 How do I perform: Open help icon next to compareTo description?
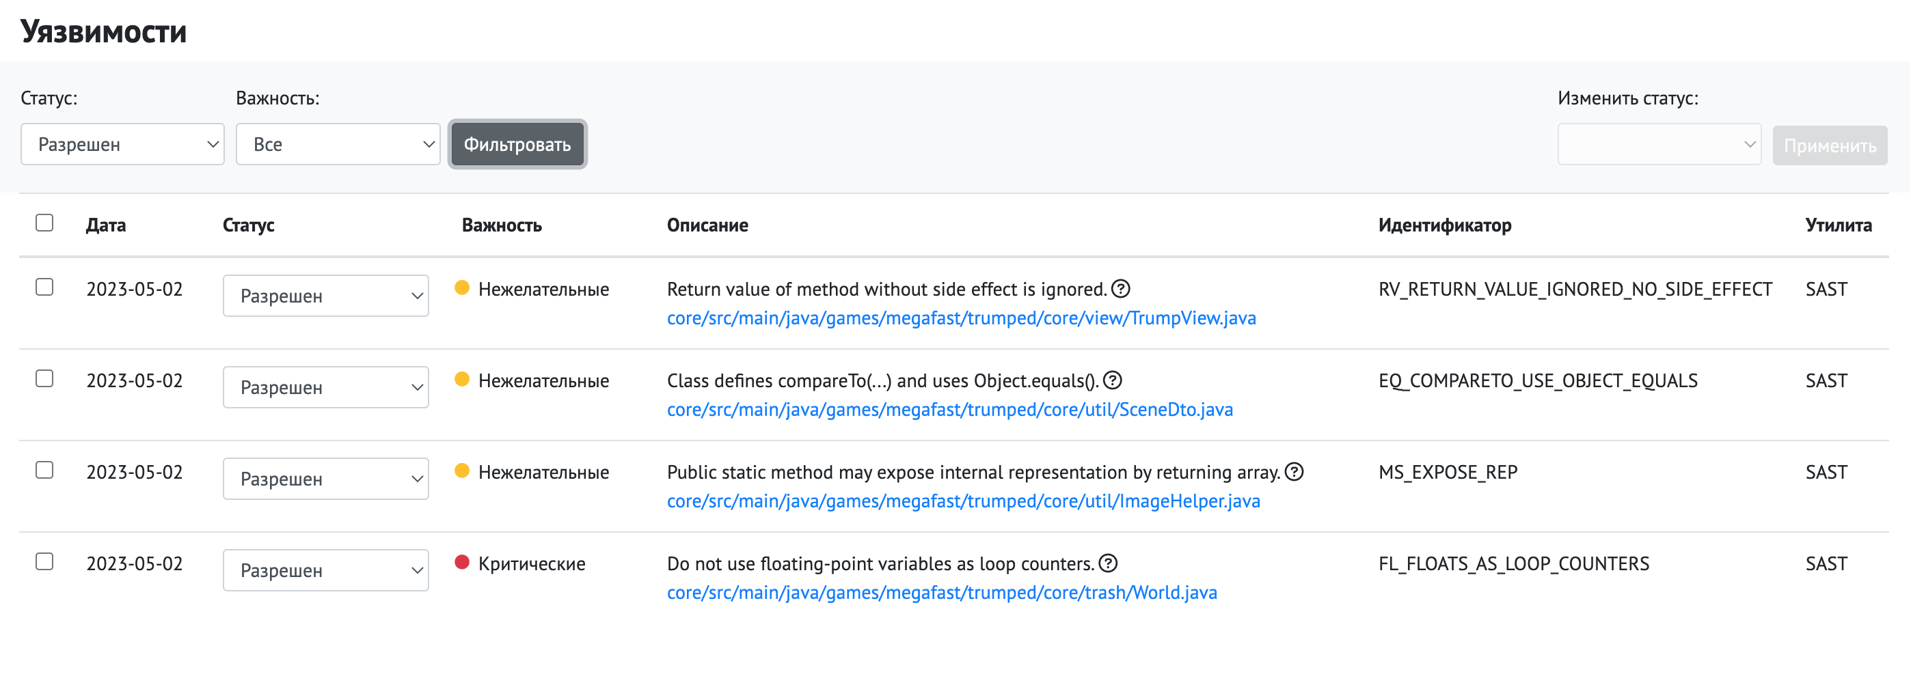tap(1112, 380)
